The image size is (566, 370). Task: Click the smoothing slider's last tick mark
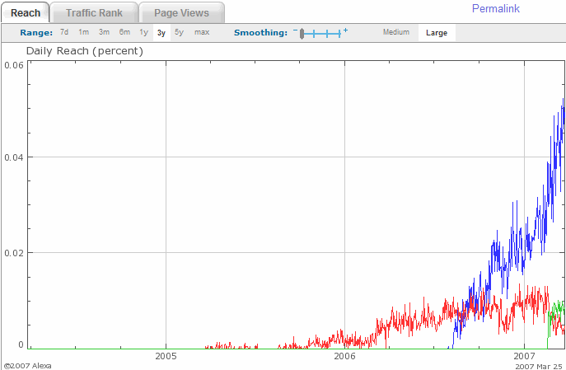tap(339, 34)
